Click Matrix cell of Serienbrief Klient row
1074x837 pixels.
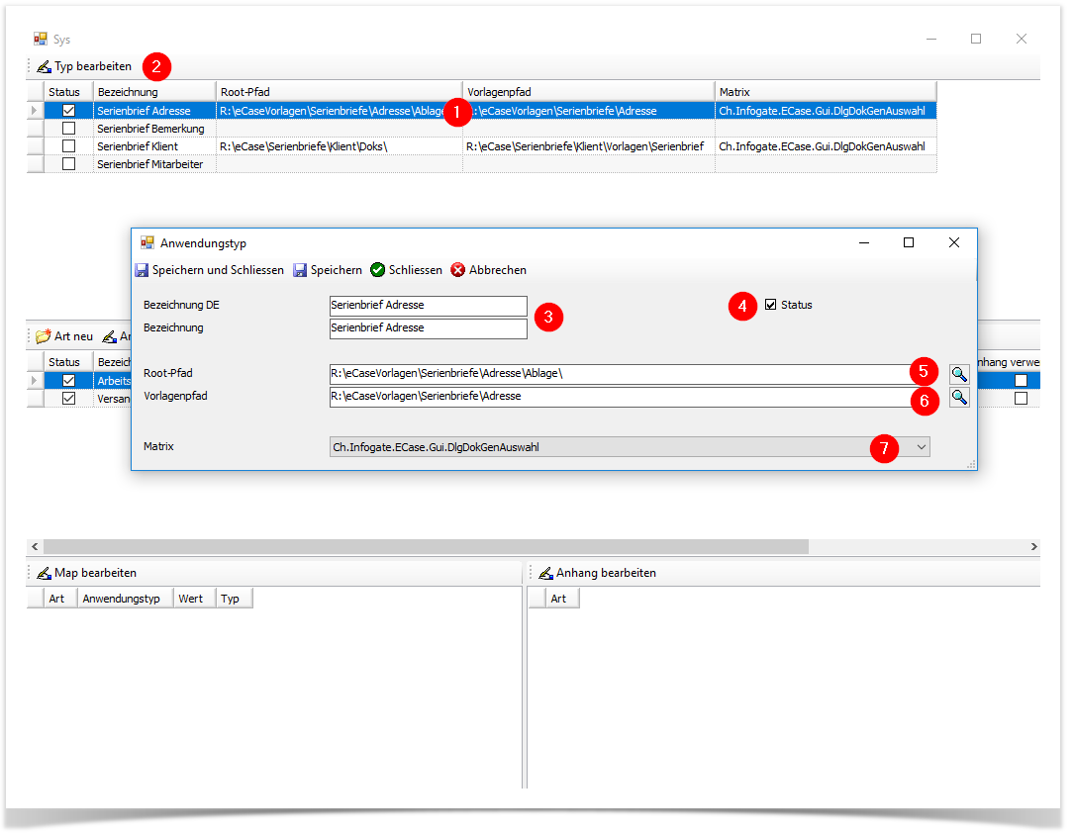pyautogui.click(x=827, y=145)
